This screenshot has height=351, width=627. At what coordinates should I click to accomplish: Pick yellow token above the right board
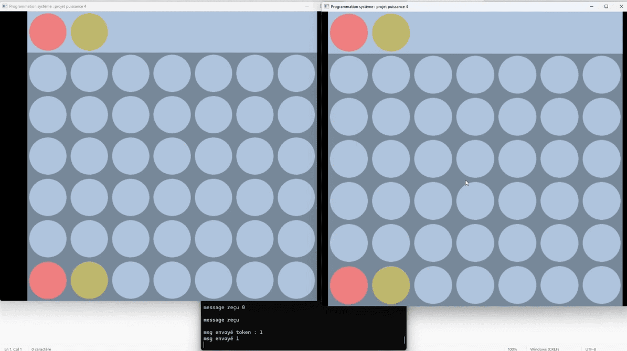(x=391, y=33)
